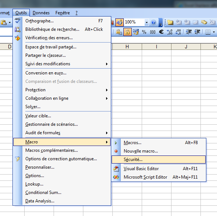
Task: Click the thousands separator 000 icon
Action: (x=153, y=32)
